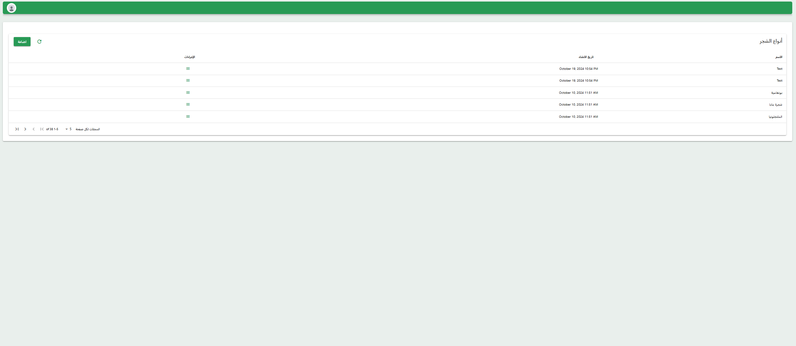Click the الإجراءات column header
This screenshot has height=346, width=796.
[189, 57]
